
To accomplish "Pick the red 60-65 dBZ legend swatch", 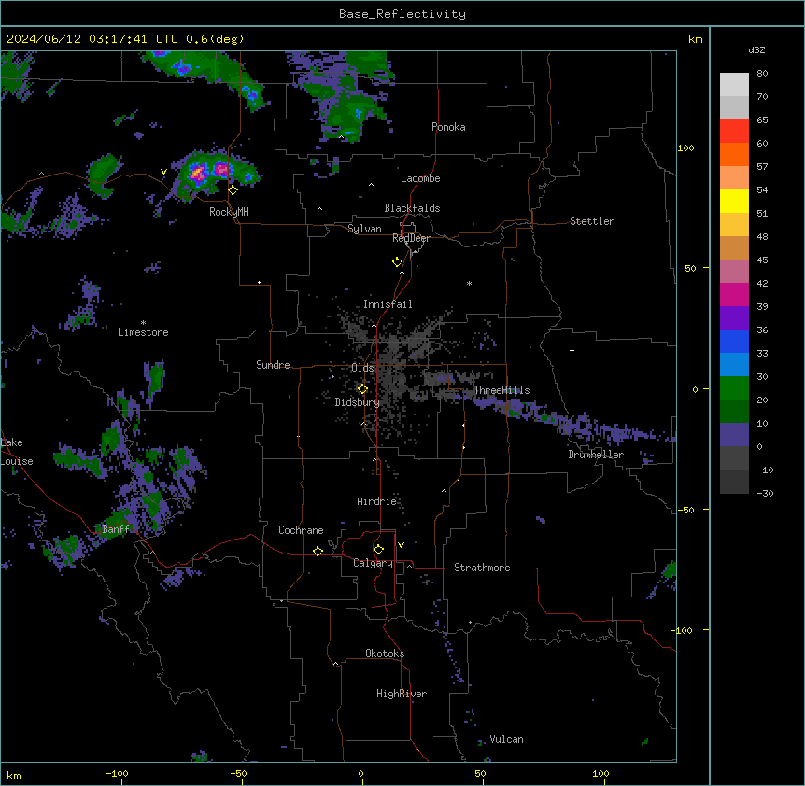I will tap(734, 132).
